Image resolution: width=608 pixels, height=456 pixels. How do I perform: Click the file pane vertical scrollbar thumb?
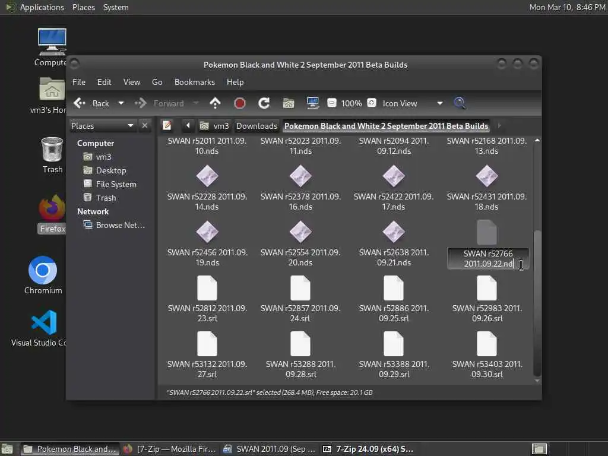[x=537, y=302]
